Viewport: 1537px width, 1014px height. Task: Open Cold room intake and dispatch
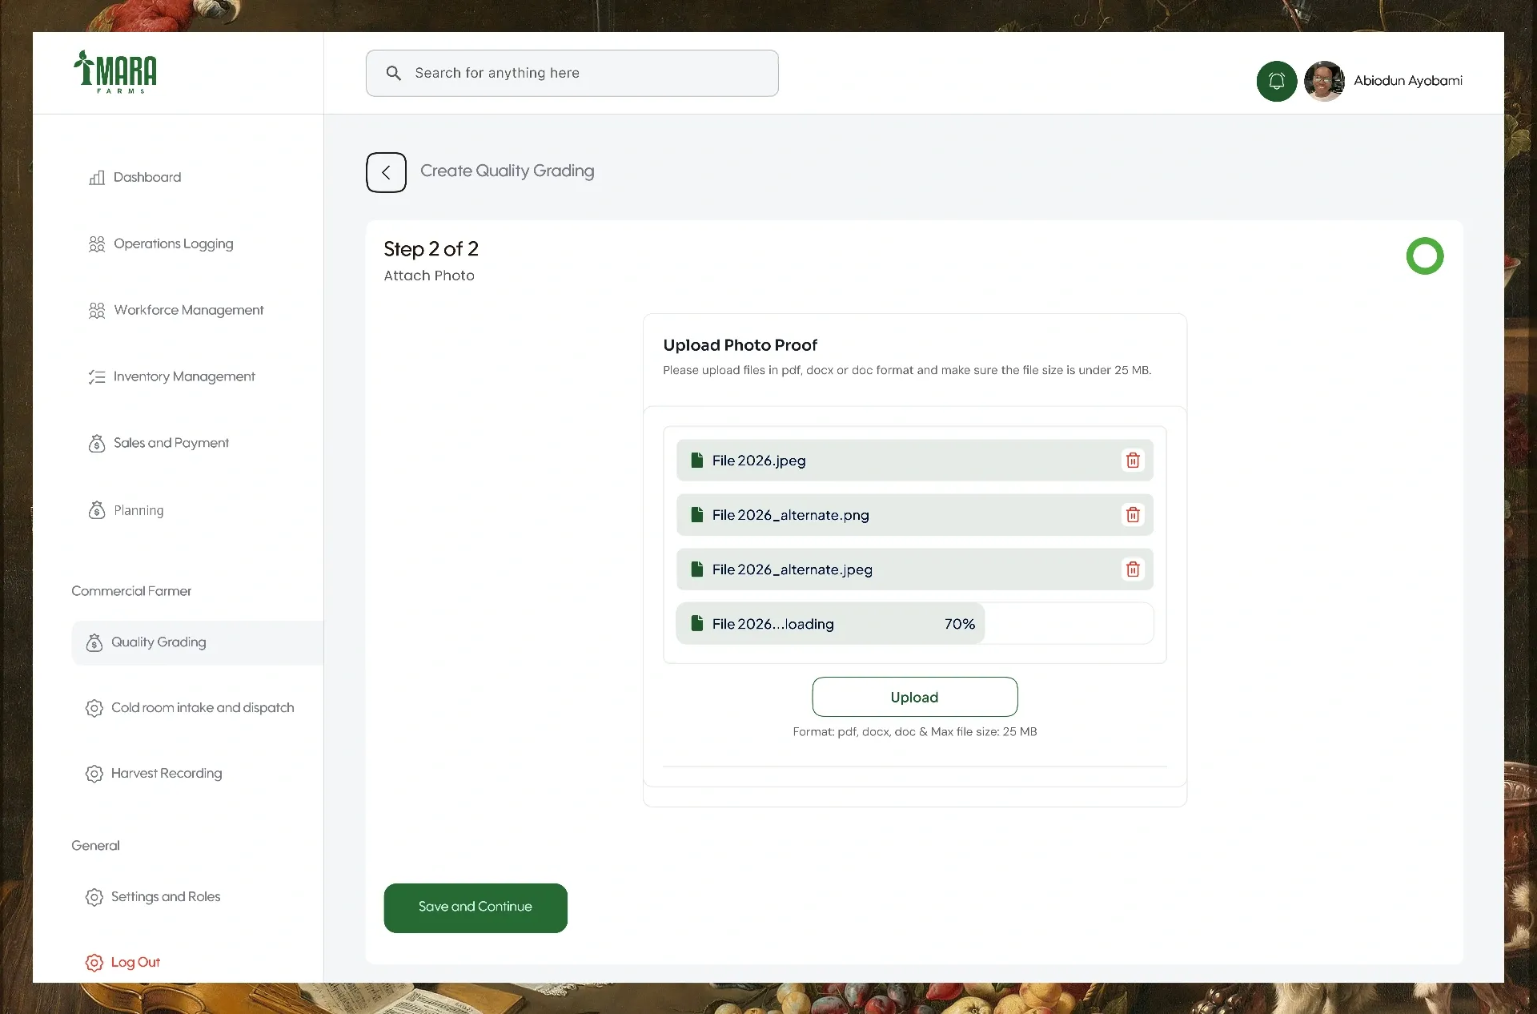(190, 708)
